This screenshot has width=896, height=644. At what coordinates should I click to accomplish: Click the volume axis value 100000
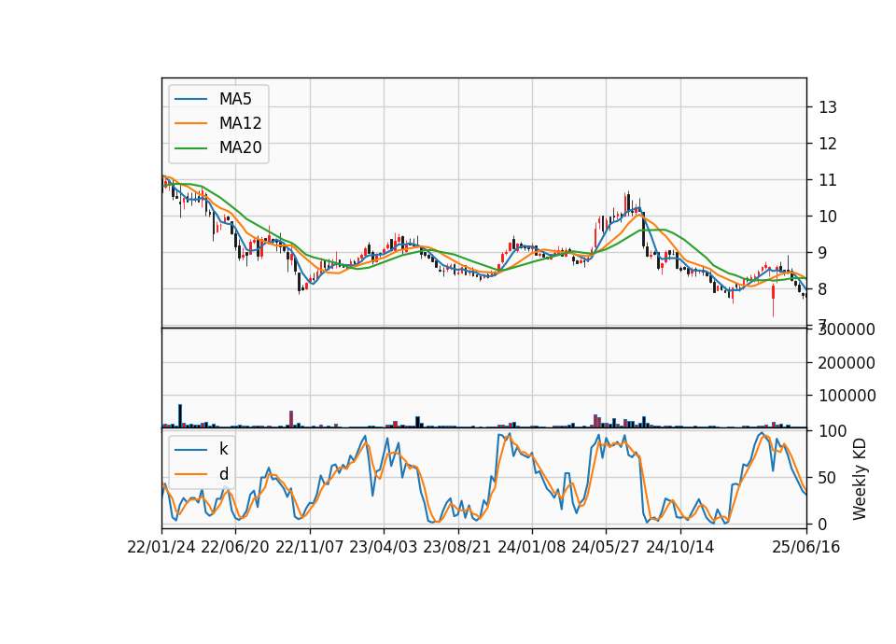click(847, 396)
